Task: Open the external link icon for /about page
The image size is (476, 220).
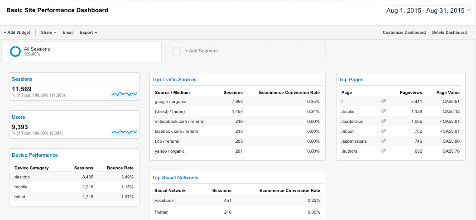Action: pyautogui.click(x=383, y=131)
